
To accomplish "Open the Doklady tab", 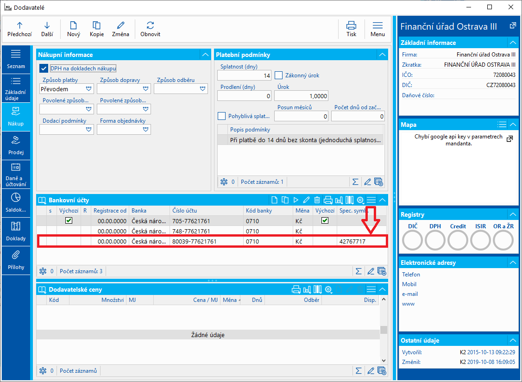I will click(16, 231).
